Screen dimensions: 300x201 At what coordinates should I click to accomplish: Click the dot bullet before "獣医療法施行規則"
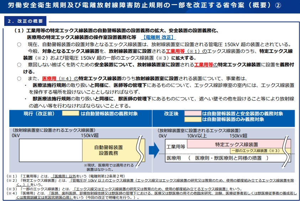[x=26, y=99]
